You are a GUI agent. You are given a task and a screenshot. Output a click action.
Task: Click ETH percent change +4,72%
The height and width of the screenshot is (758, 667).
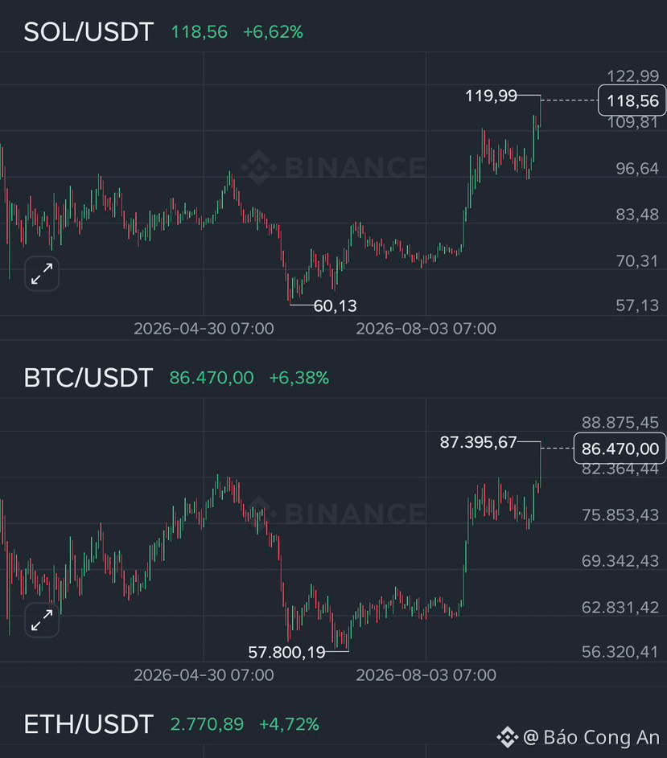289,724
